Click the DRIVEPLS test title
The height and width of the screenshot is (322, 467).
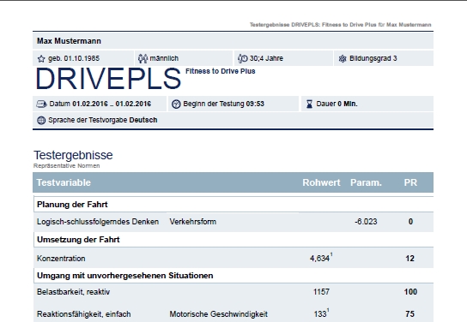(108, 79)
